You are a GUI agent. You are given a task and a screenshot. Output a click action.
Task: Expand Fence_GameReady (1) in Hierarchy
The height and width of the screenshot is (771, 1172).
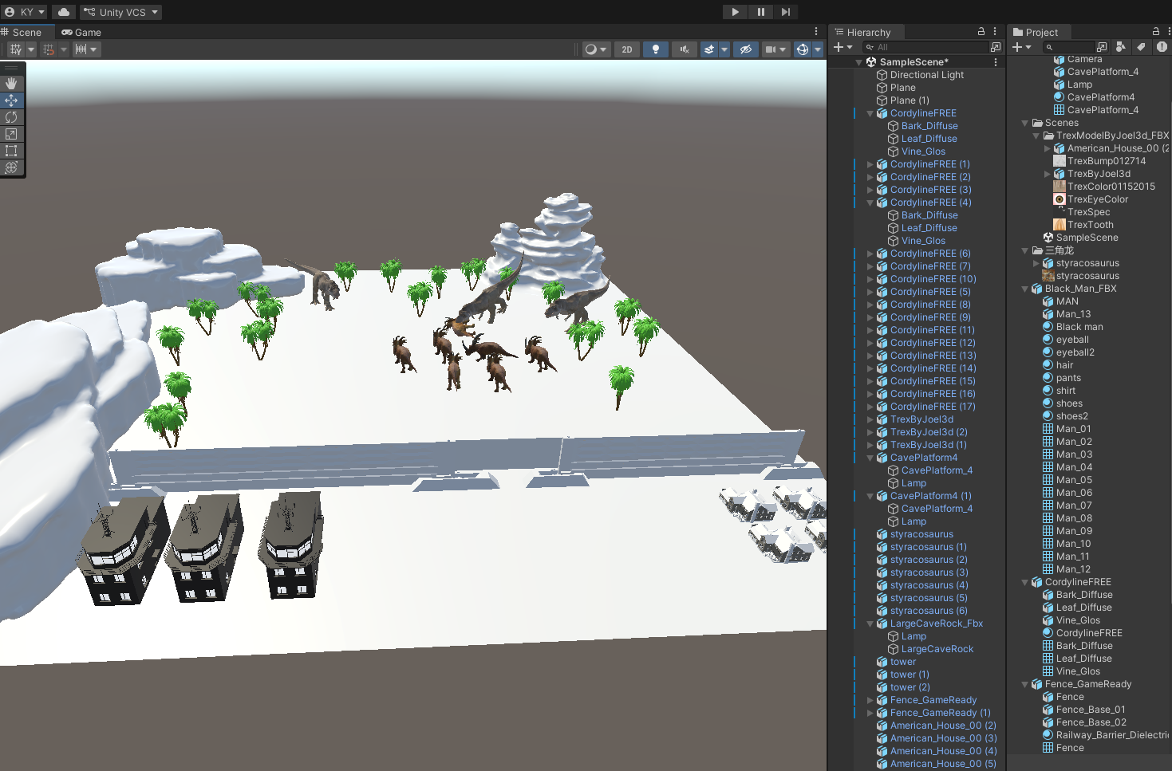(x=870, y=713)
